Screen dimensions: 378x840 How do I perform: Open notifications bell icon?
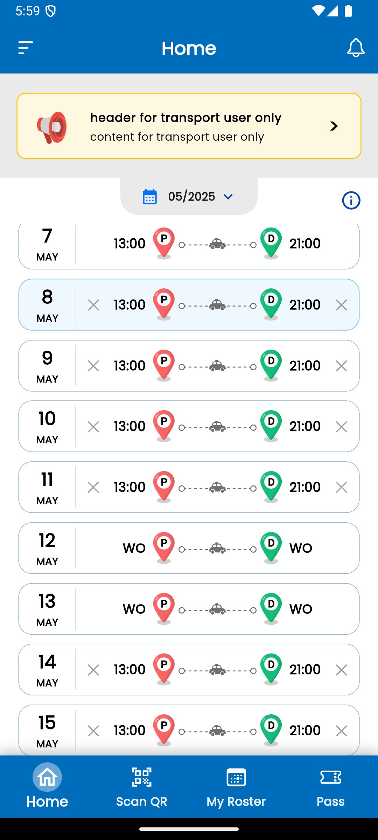(x=356, y=48)
